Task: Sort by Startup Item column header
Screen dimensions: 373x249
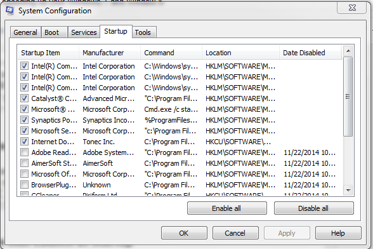Action: pos(48,53)
